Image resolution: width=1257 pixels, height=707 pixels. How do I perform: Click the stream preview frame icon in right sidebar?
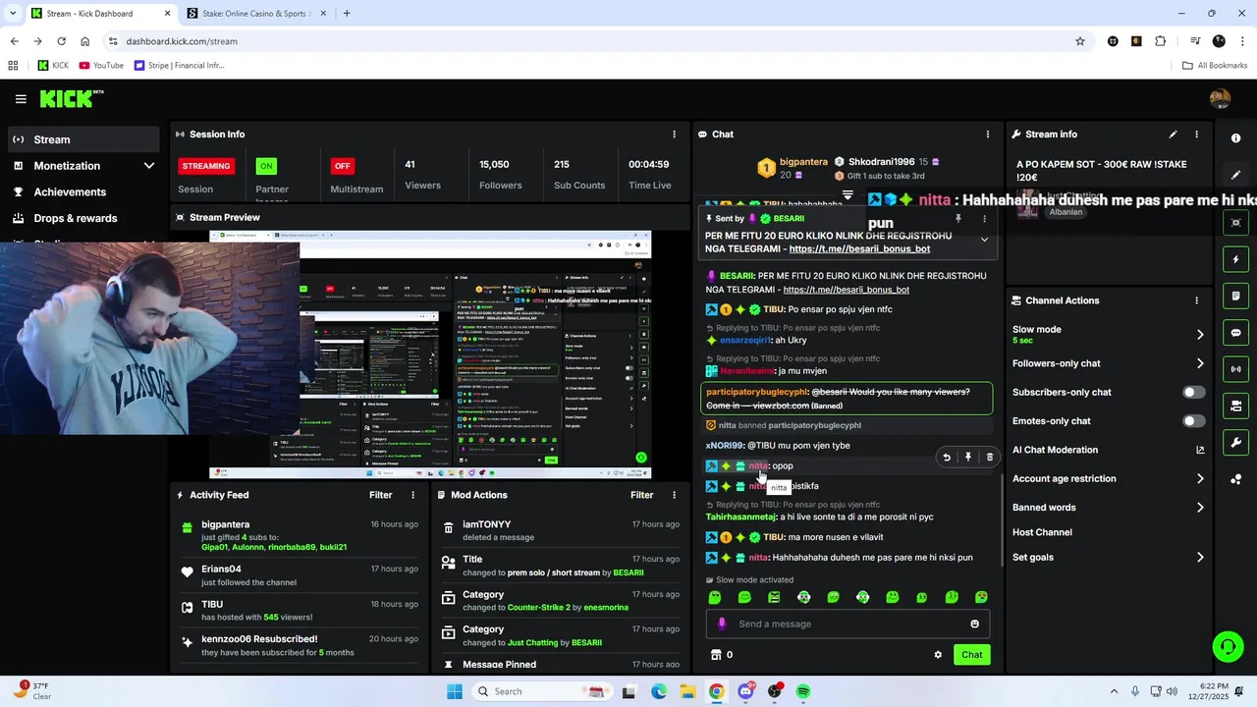1235,223
